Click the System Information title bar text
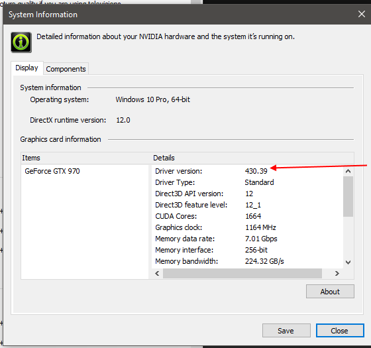 (43, 15)
